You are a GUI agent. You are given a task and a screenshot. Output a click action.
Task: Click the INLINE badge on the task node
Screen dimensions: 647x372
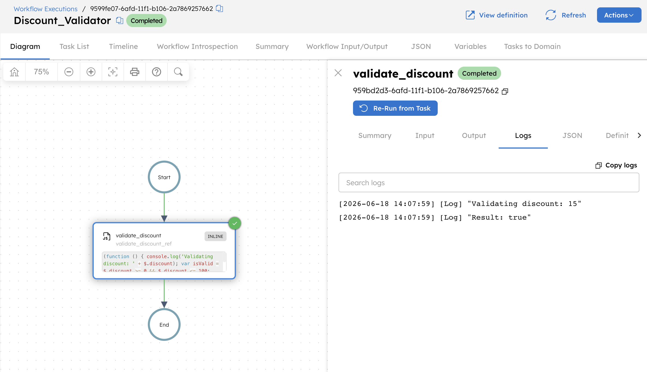(x=215, y=236)
